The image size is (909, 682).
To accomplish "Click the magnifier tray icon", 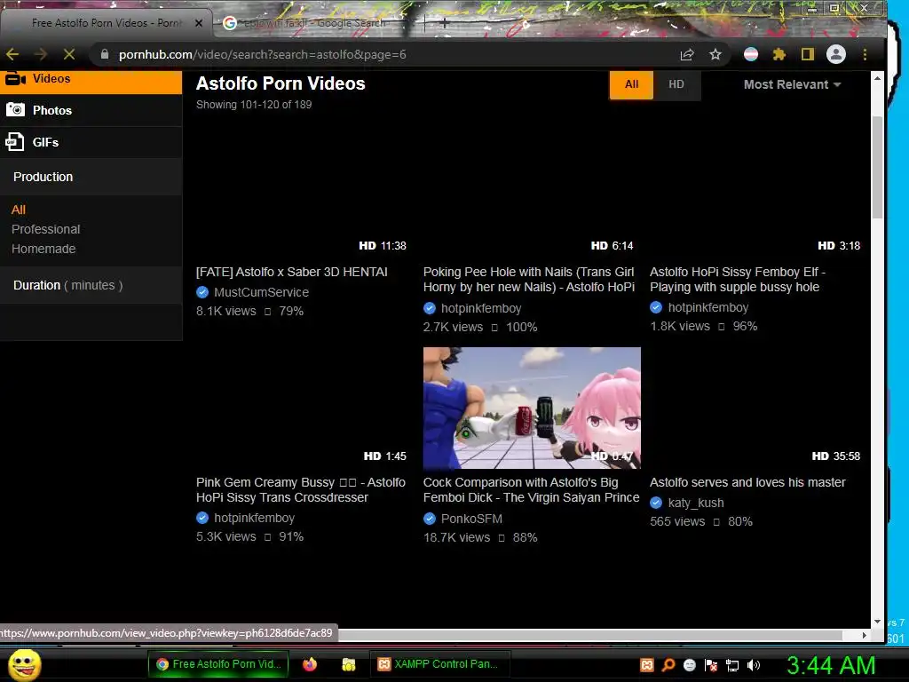I will 668,665.
